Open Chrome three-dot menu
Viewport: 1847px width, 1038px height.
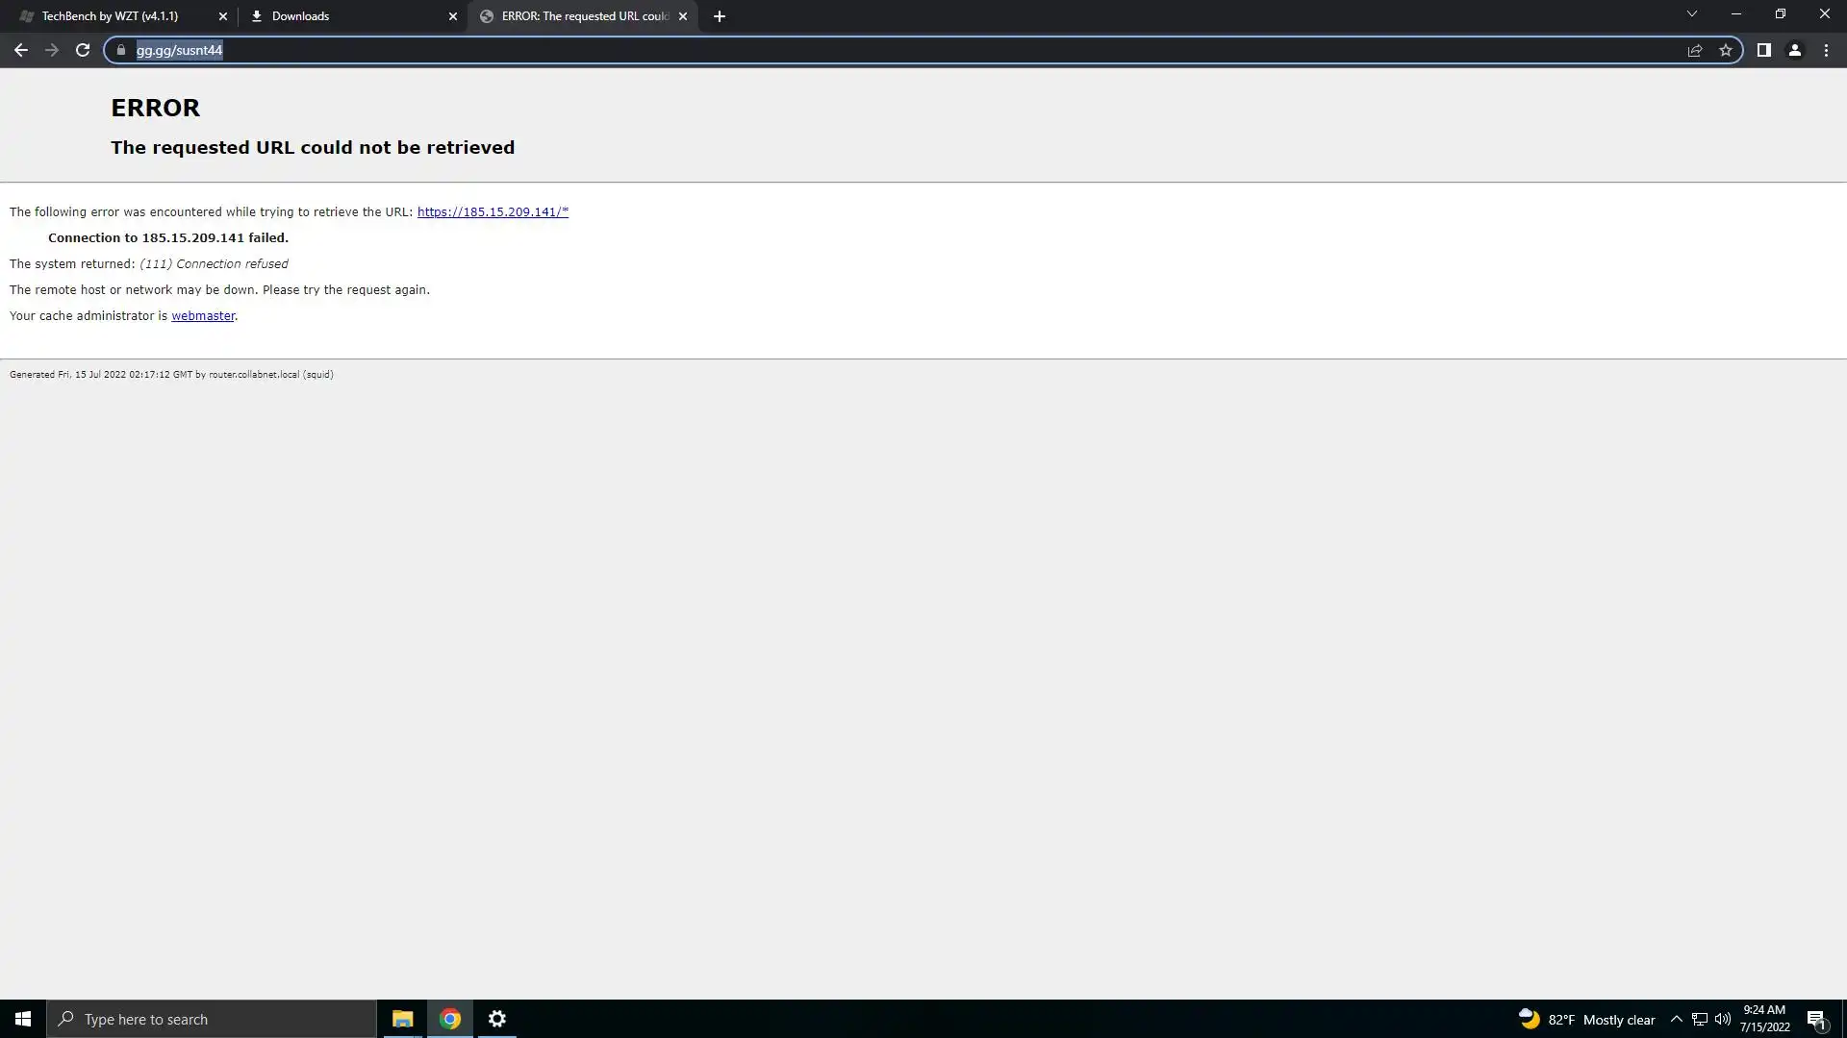point(1826,50)
